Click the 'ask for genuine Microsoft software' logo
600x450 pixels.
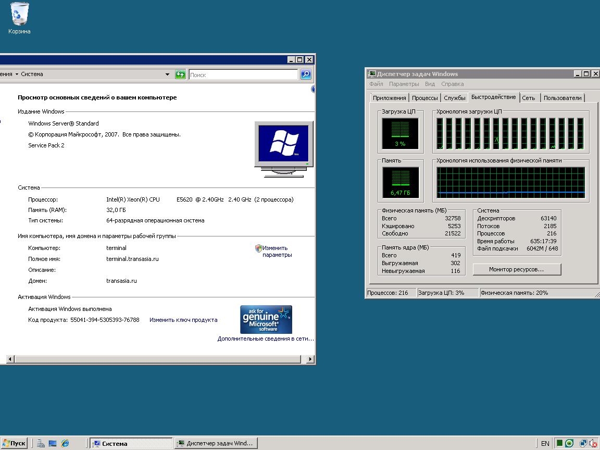click(x=266, y=319)
